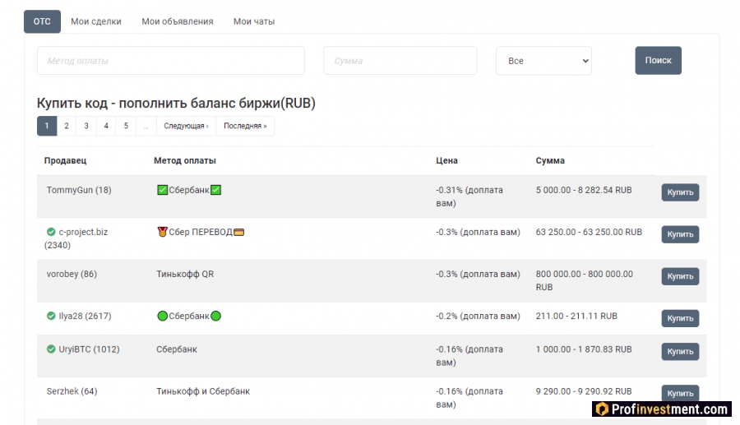Click verified badge next to c-project.biz
This screenshot has width=740, height=425.
[x=51, y=232]
